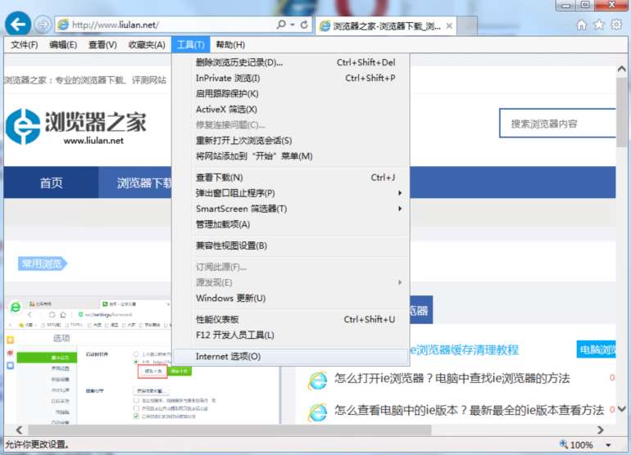Choose ActiveX 筛选(X) menu item

coord(291,110)
